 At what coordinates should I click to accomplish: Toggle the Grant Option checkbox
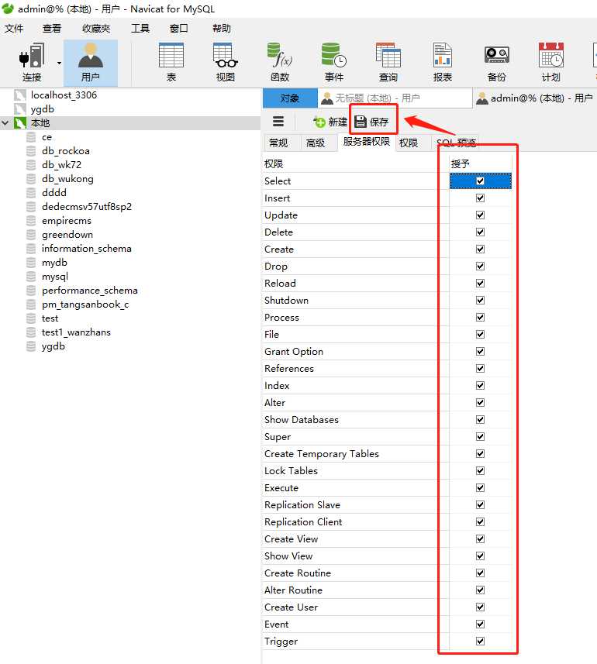(x=480, y=351)
